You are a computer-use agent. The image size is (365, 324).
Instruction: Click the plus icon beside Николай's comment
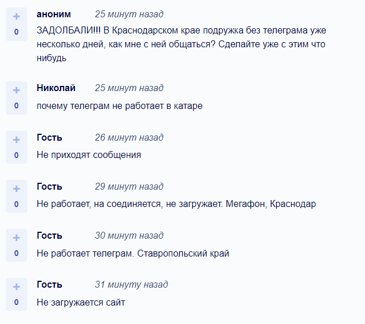(x=16, y=90)
